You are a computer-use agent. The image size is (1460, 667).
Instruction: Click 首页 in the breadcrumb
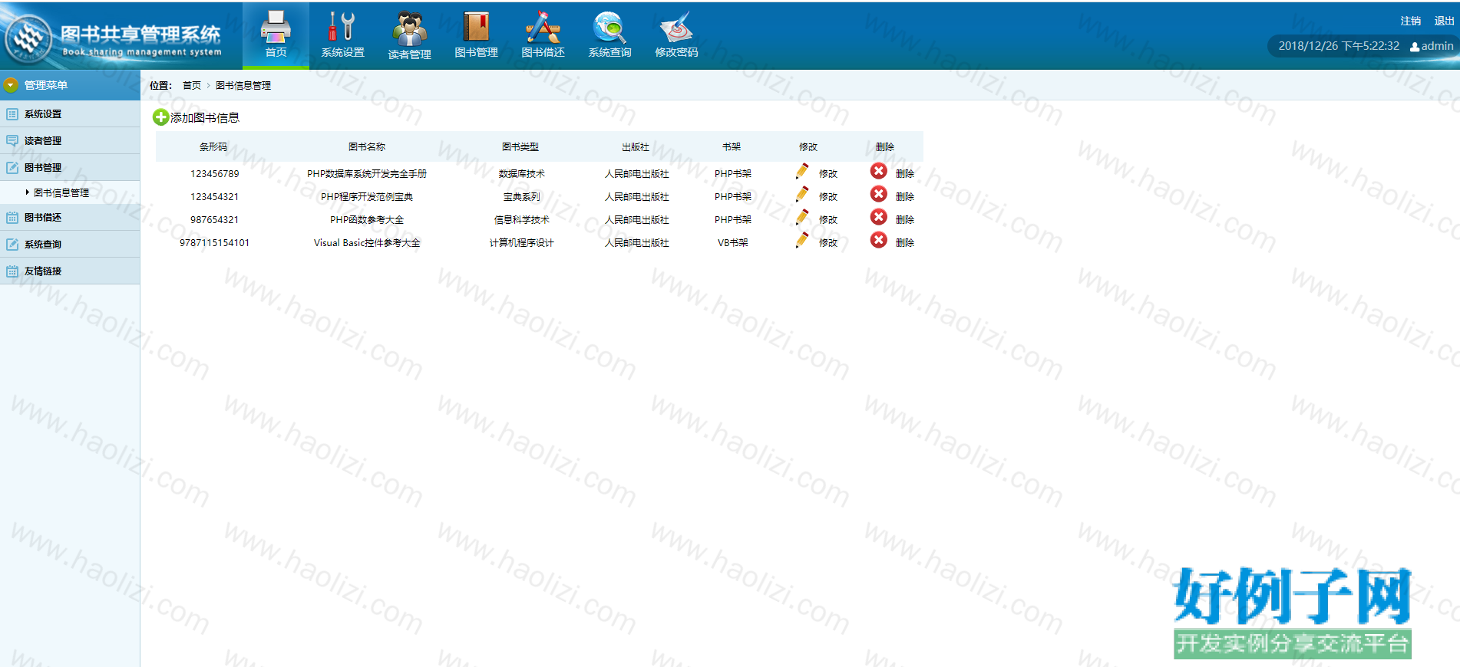(192, 85)
